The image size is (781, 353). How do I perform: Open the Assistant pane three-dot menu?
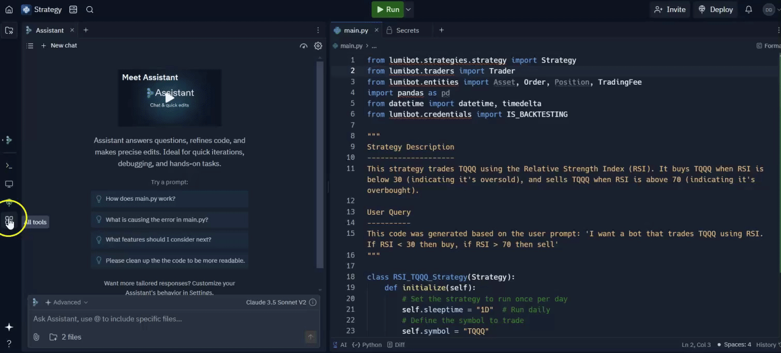point(318,30)
